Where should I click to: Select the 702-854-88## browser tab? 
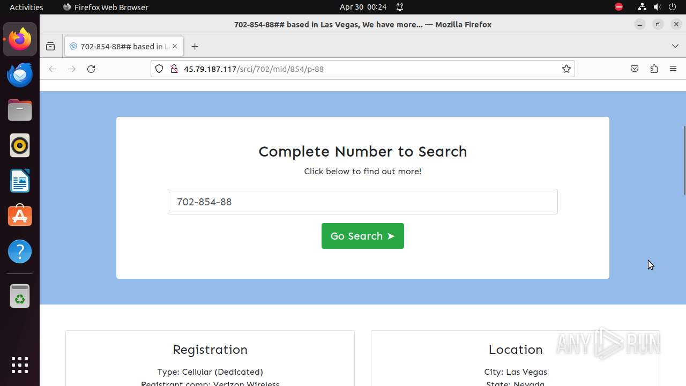click(x=124, y=47)
